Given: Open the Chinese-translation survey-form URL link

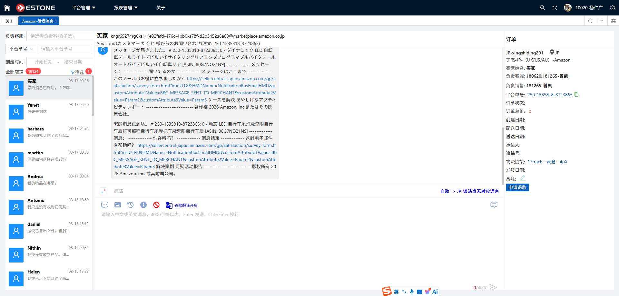Looking at the screenshot, I should pos(195,156).
